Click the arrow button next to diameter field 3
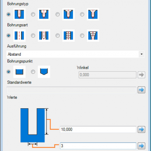Viewport: 151px width, 151px height. pyautogui.click(x=142, y=146)
